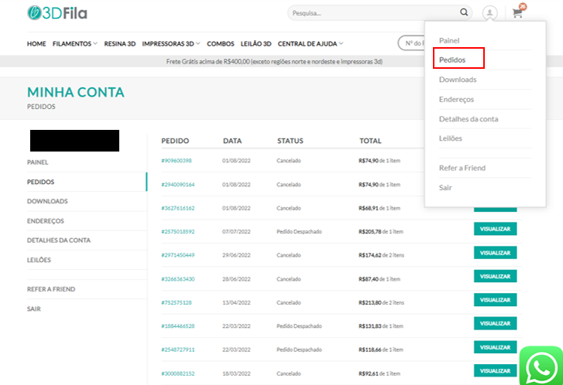This screenshot has height=385, width=563.
Task: Expand CENTRAL DE AJUDA menu
Action: 311,44
